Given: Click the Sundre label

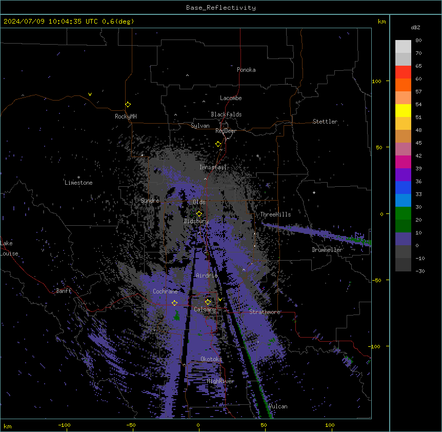Looking at the screenshot, I should 150,201.
